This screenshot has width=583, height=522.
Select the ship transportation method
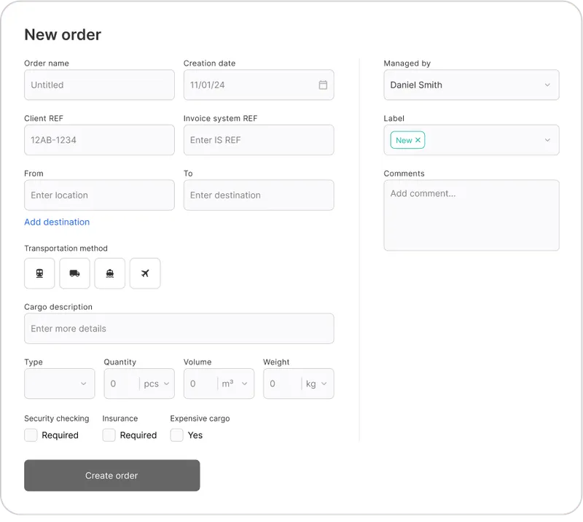click(110, 273)
